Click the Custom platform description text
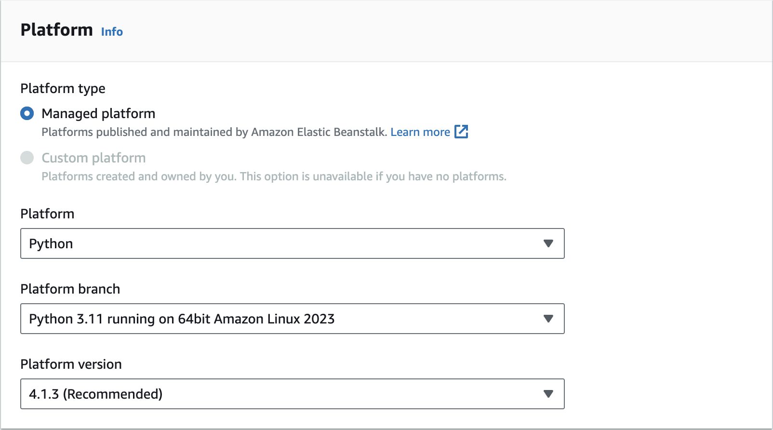Image resolution: width=773 pixels, height=430 pixels. click(x=274, y=176)
